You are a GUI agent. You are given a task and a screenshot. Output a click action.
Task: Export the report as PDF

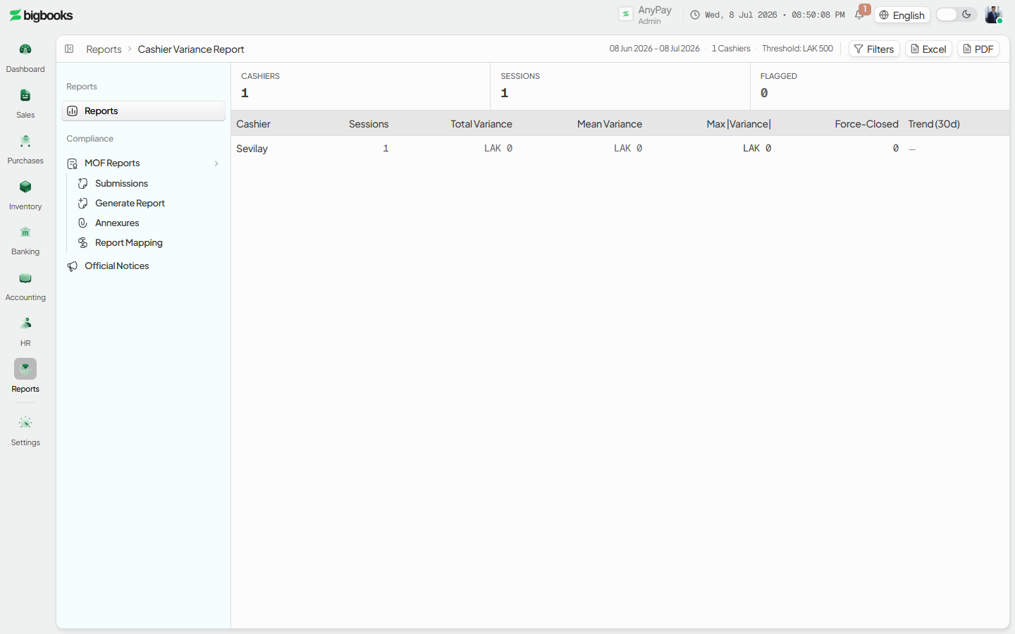point(978,49)
